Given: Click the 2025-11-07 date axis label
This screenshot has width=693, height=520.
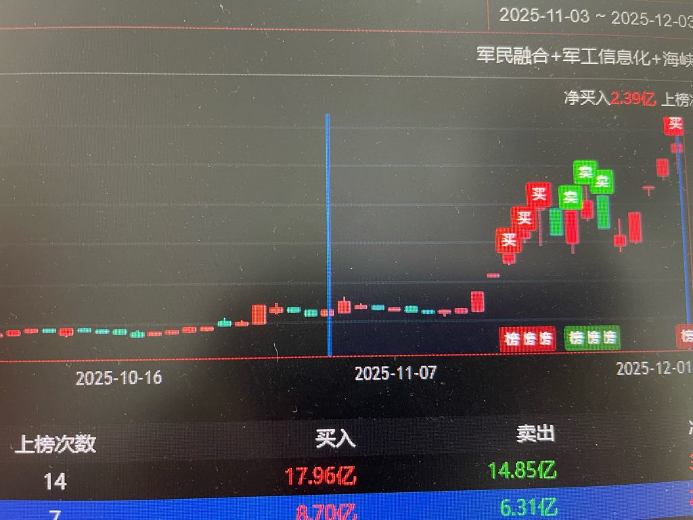Looking at the screenshot, I should pos(395,373).
